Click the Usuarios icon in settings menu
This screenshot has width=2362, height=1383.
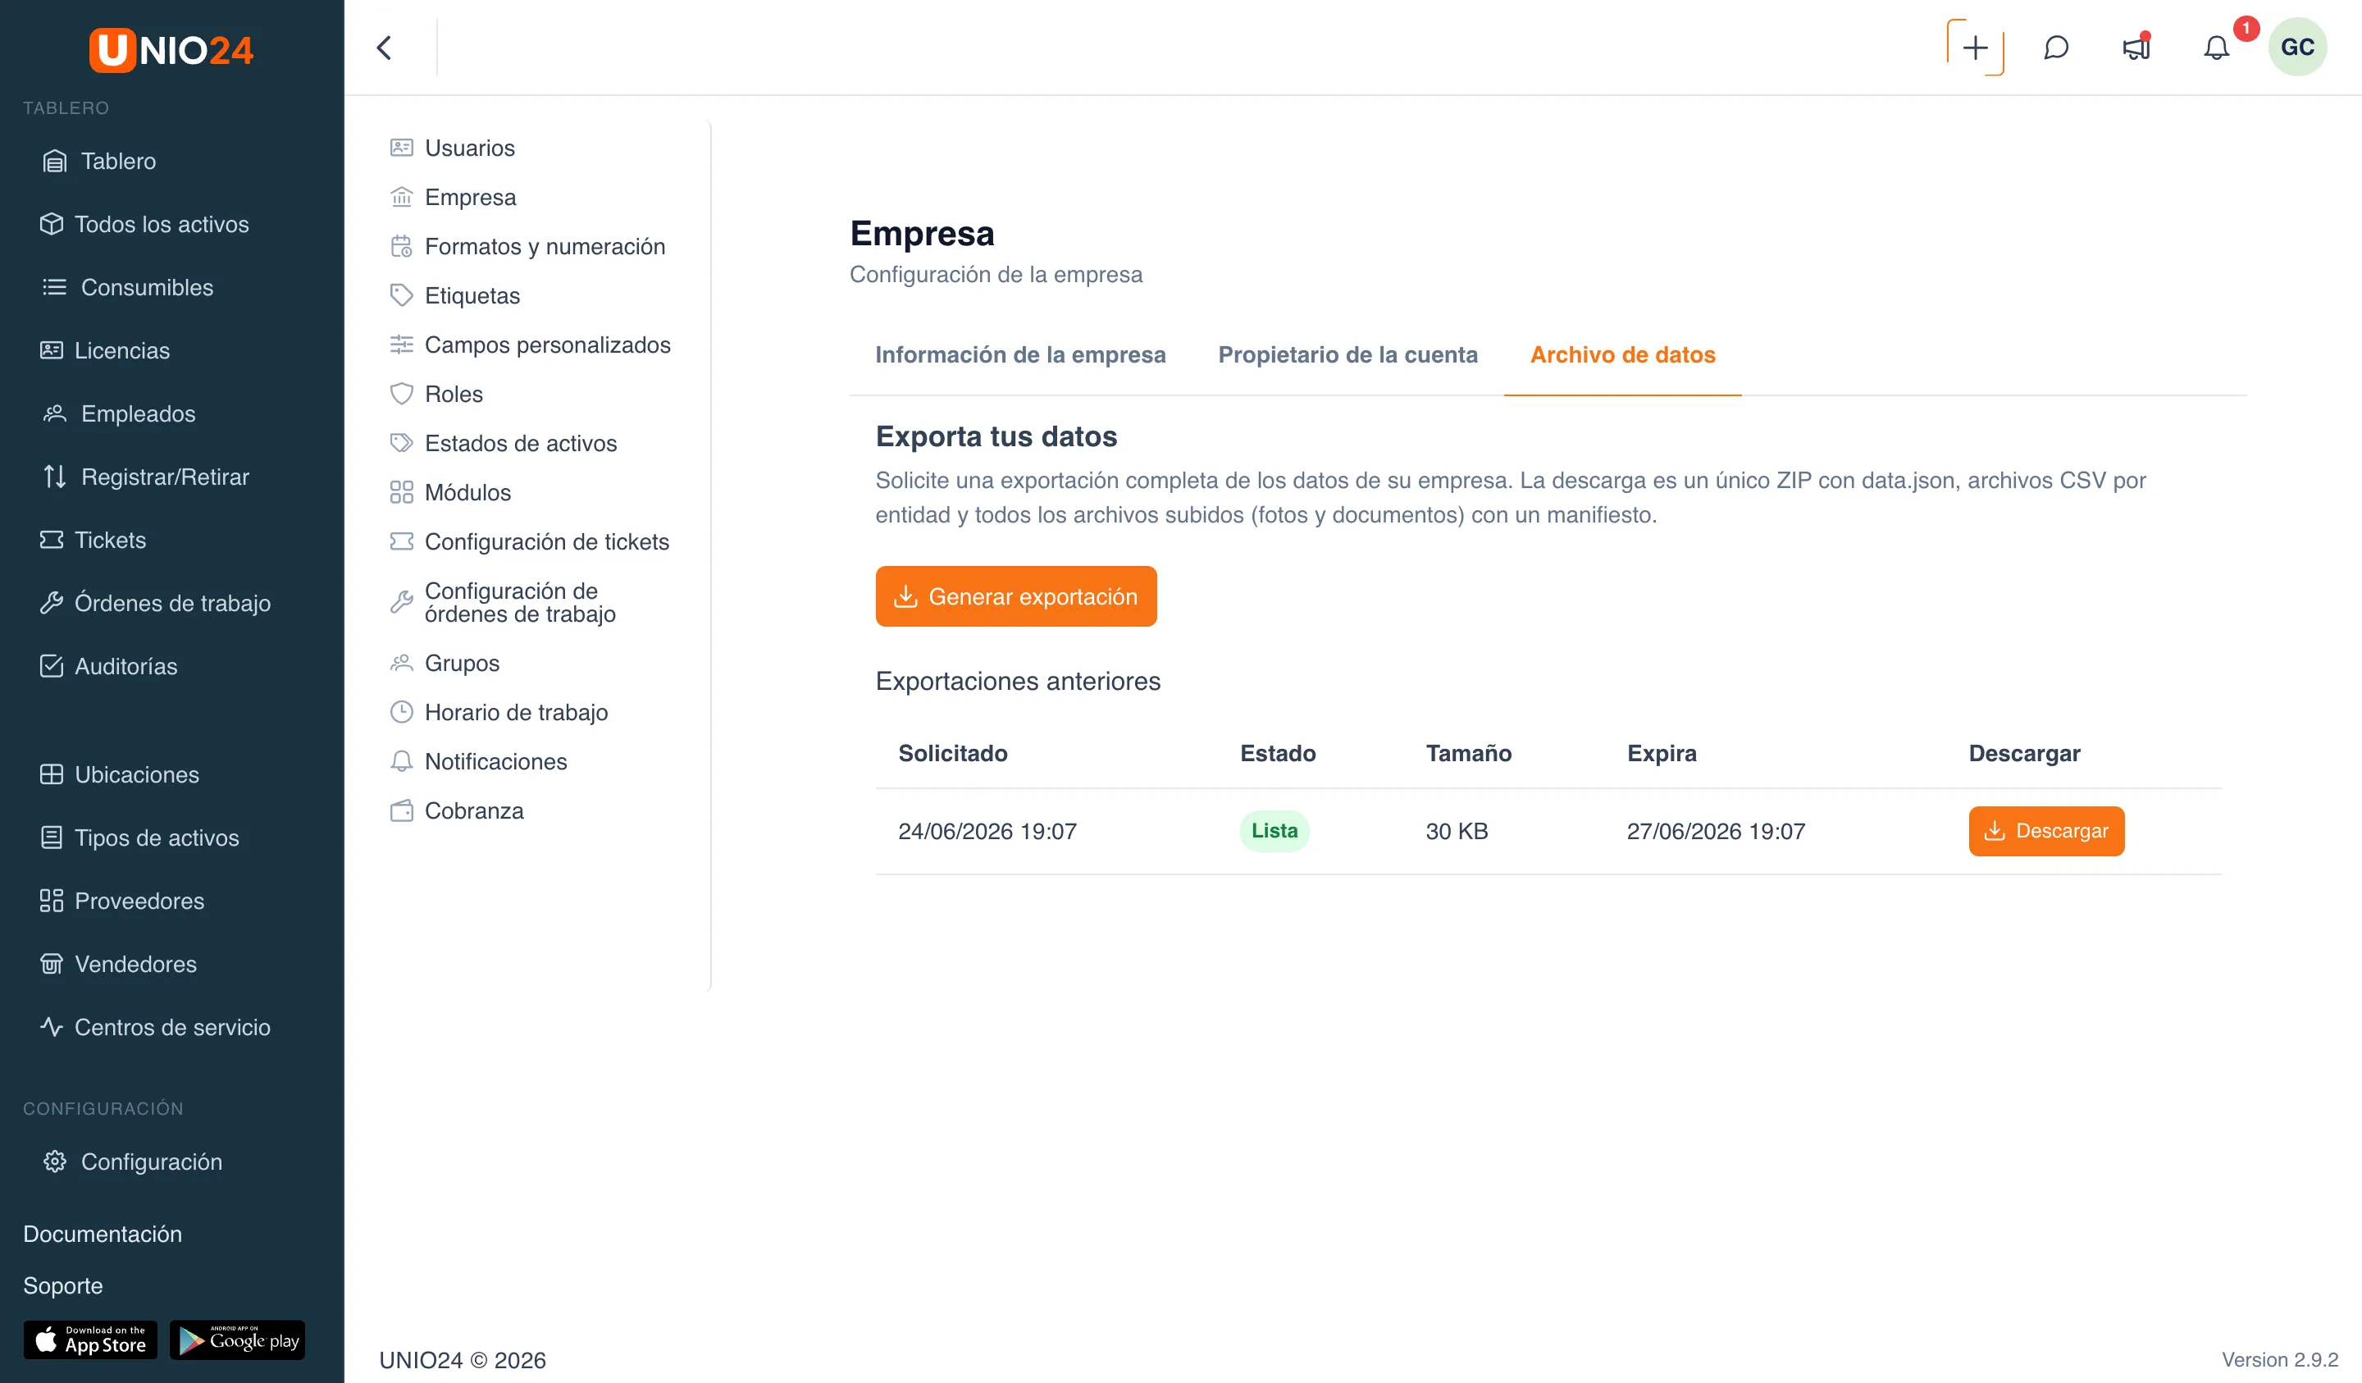(x=401, y=147)
